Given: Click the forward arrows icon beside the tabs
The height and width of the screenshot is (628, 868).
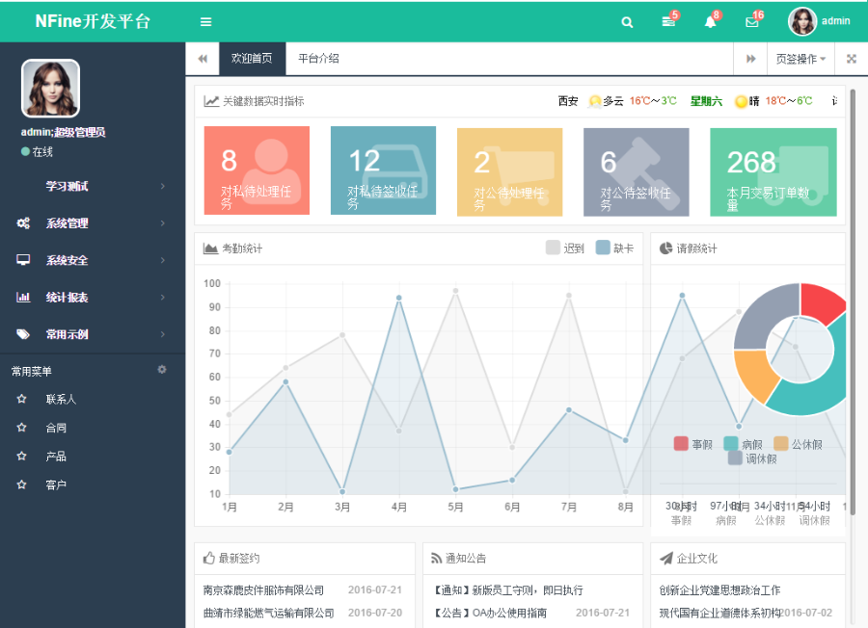Looking at the screenshot, I should coord(751,58).
